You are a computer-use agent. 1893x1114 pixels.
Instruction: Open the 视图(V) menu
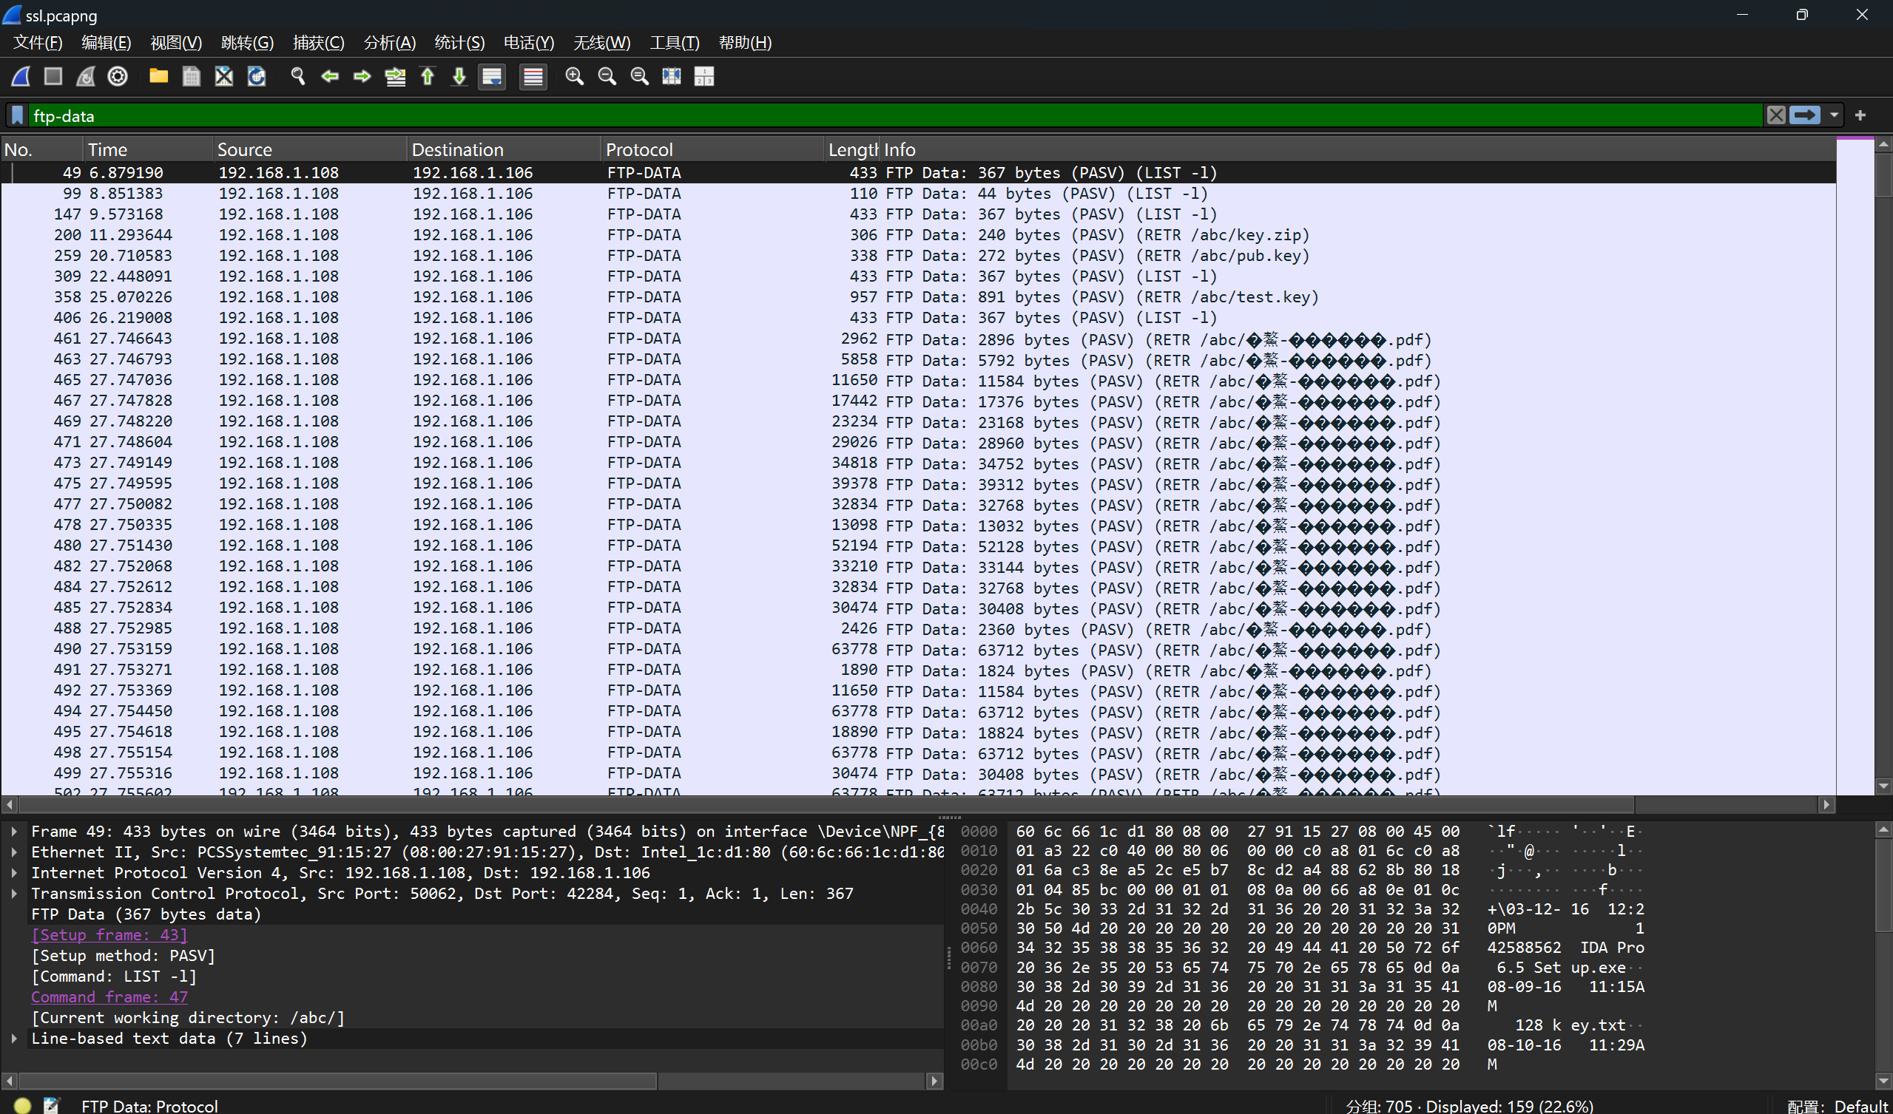tap(176, 43)
